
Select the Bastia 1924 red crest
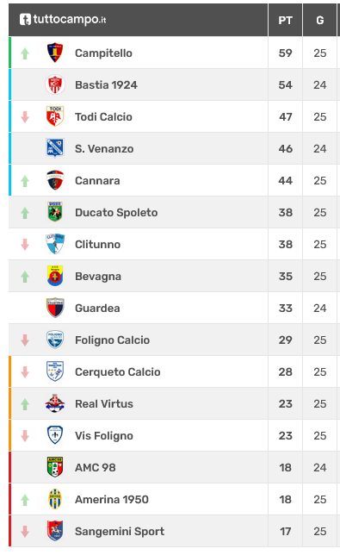55,84
